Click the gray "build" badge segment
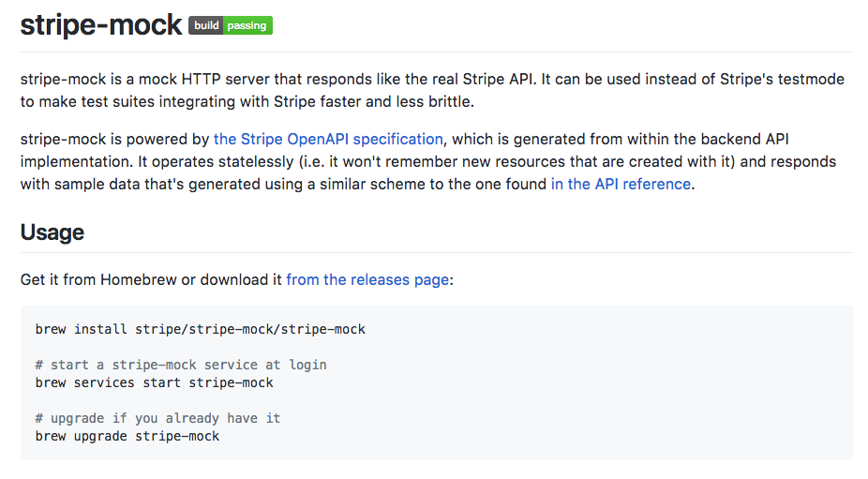The height and width of the screenshot is (479, 868). click(x=206, y=26)
